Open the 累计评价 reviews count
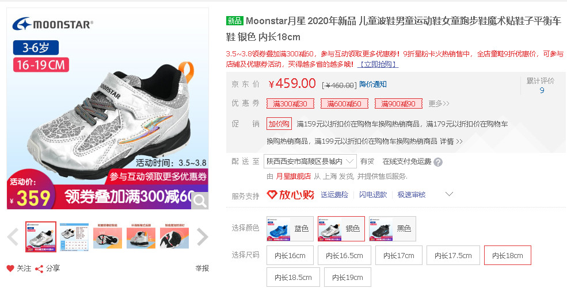This screenshot has height=288, width=567. 542,90
